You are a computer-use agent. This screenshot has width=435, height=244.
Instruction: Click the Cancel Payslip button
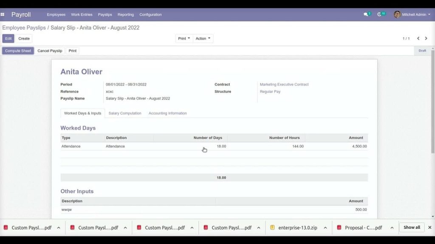(50, 51)
